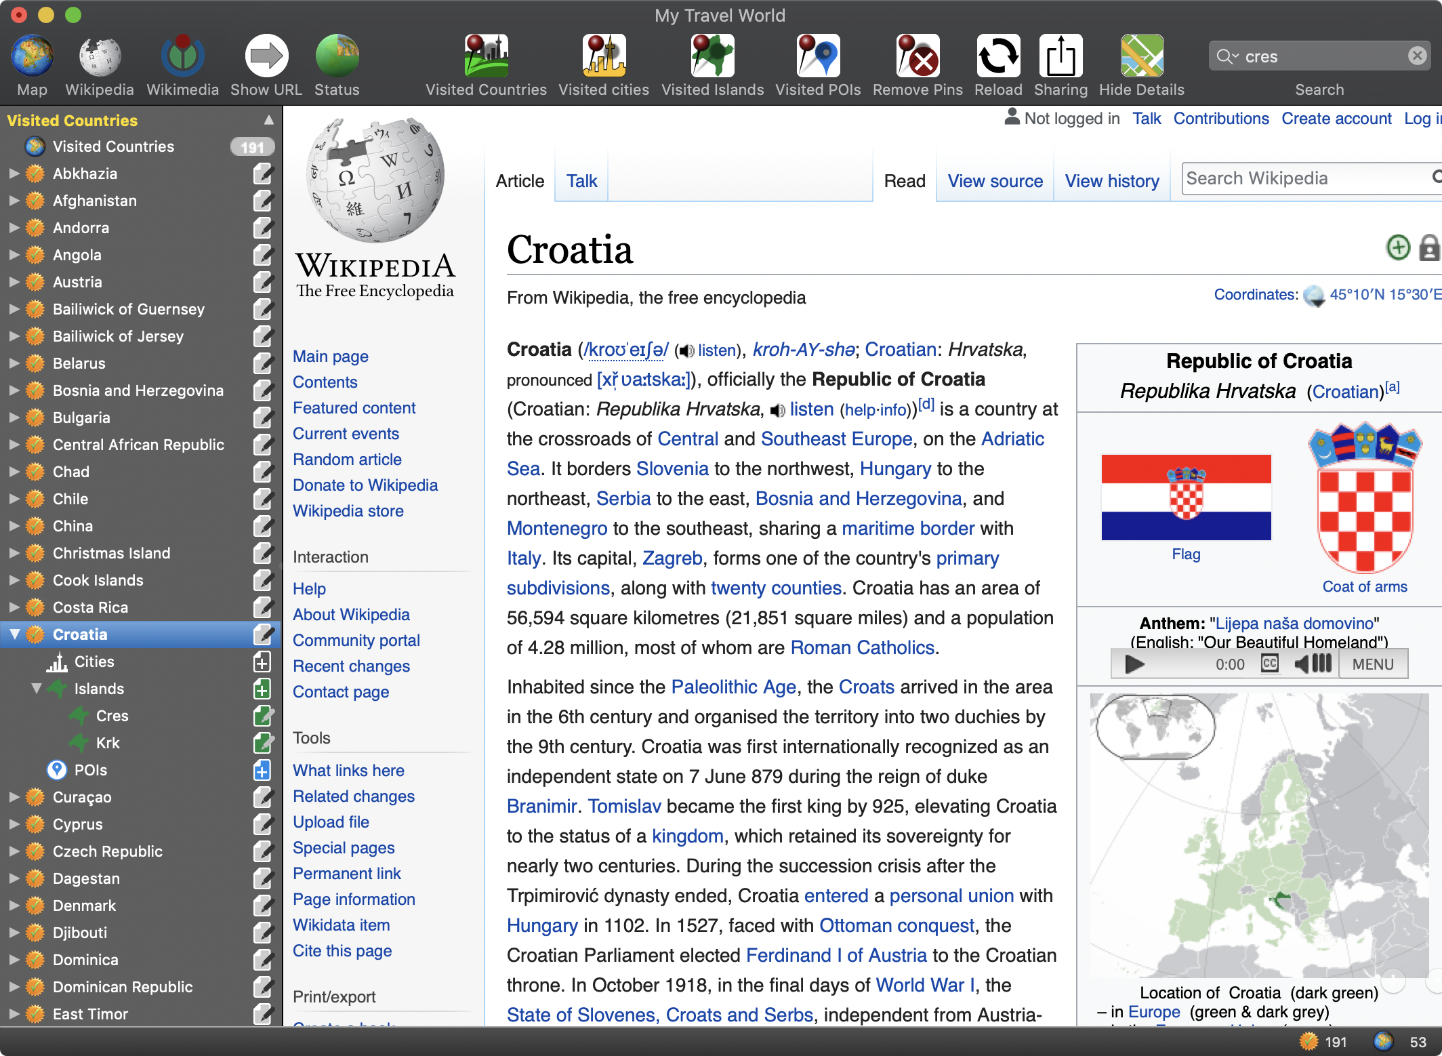The height and width of the screenshot is (1056, 1442).
Task: Click the edit icon next to Chile
Action: coord(263,499)
